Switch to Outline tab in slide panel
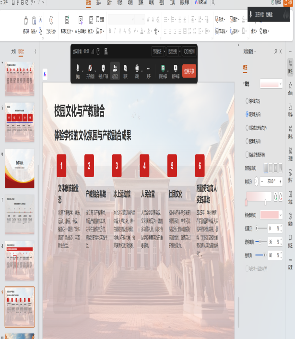 [13, 51]
